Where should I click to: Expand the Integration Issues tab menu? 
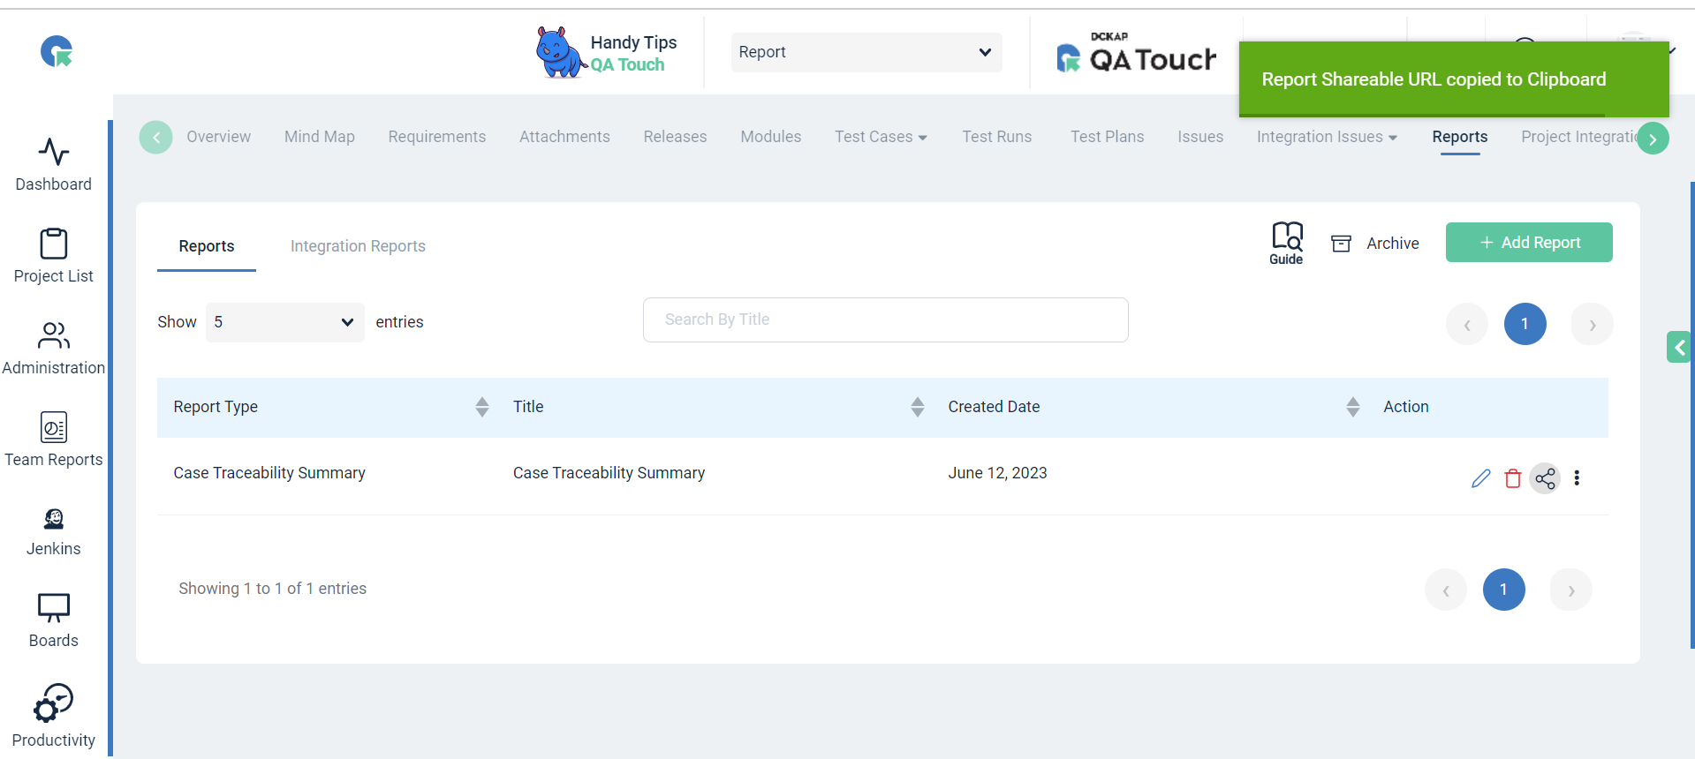(x=1328, y=137)
